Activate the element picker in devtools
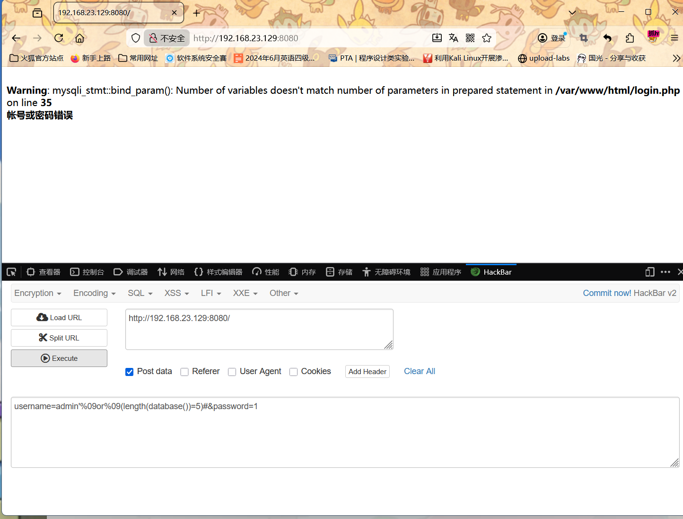The width and height of the screenshot is (683, 519). (x=11, y=272)
